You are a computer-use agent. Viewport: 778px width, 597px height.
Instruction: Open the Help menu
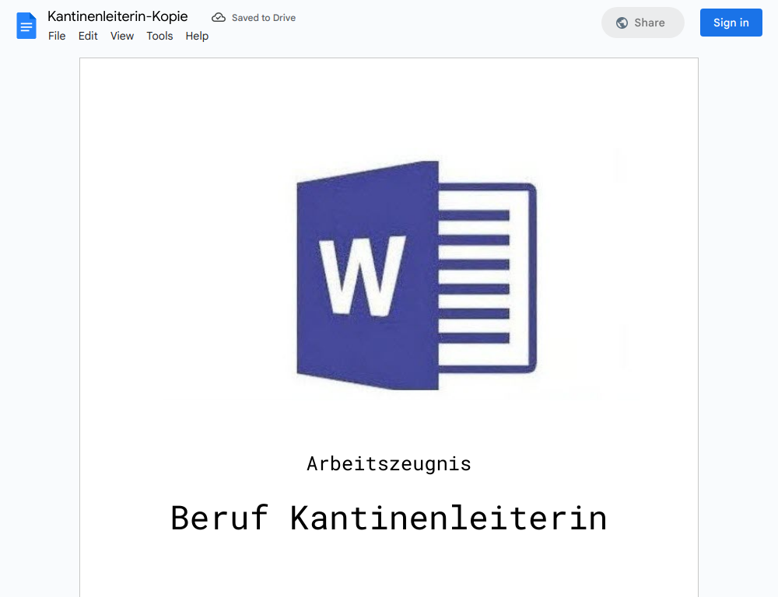point(197,36)
